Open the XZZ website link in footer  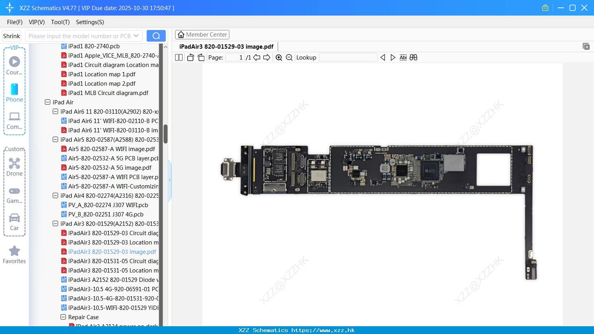click(x=323, y=330)
